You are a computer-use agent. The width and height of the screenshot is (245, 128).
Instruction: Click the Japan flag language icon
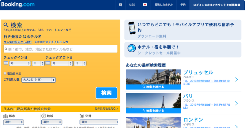point(145,5)
